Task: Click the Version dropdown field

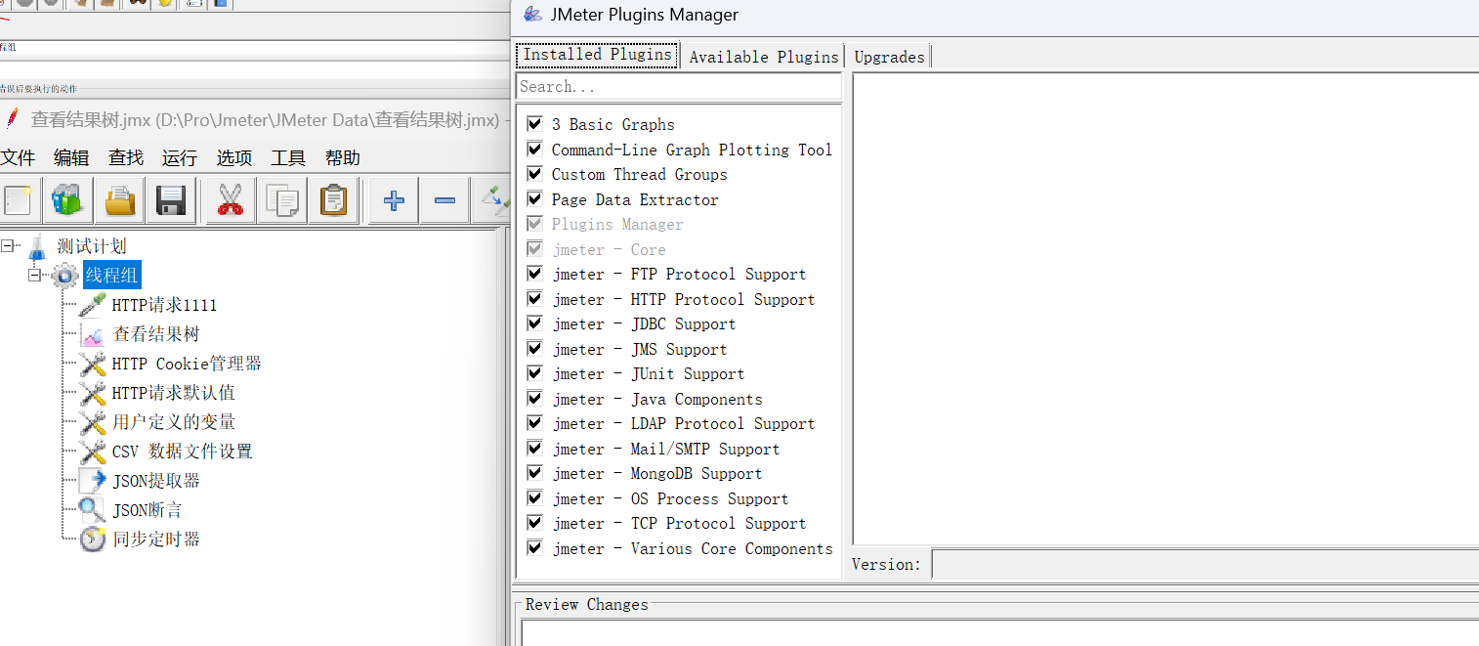Action: coord(1204,564)
